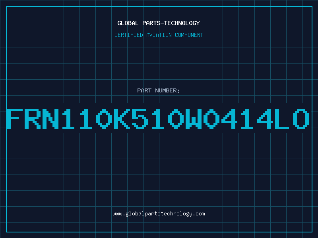
Task: Click the digit 5 in part number
Action: (140, 119)
